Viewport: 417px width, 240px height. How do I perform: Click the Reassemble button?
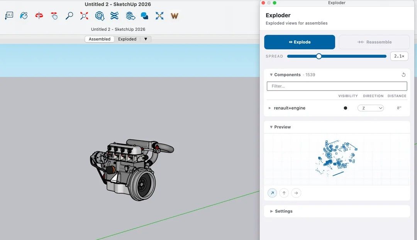point(374,42)
